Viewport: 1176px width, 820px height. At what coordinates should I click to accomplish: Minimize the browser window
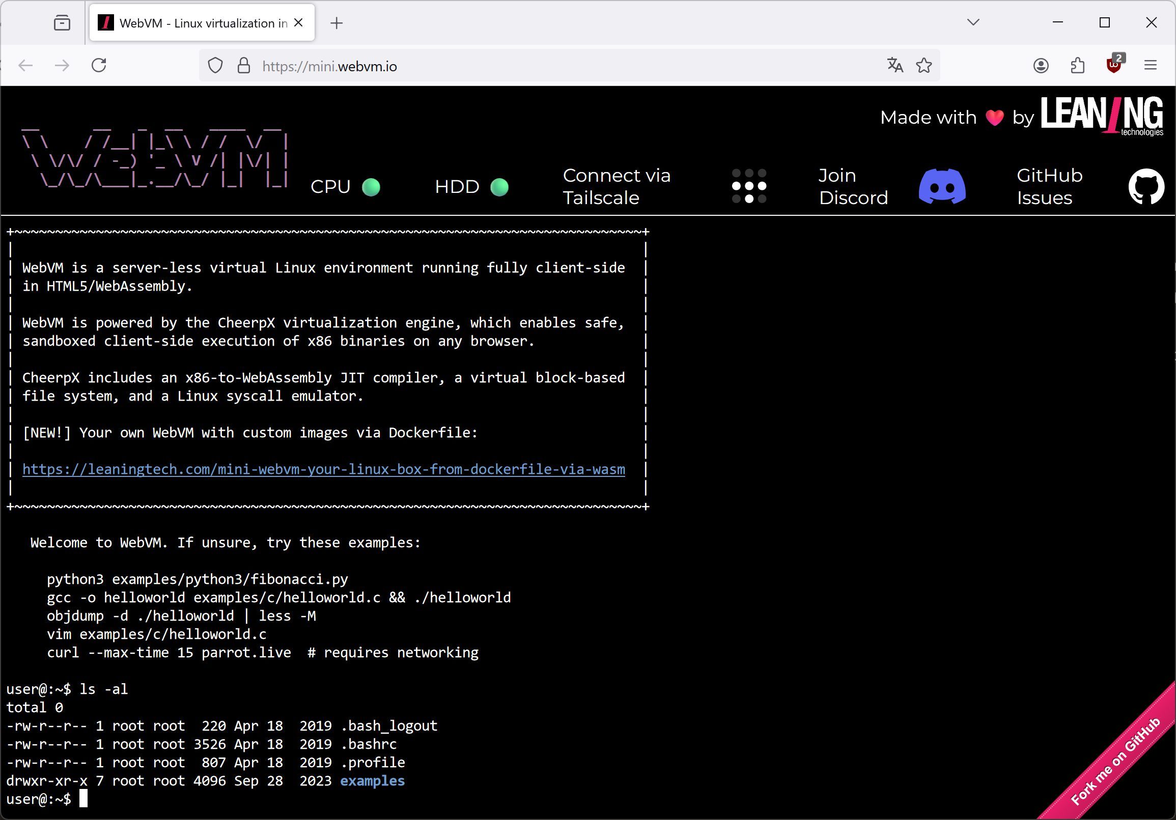pyautogui.click(x=1058, y=22)
